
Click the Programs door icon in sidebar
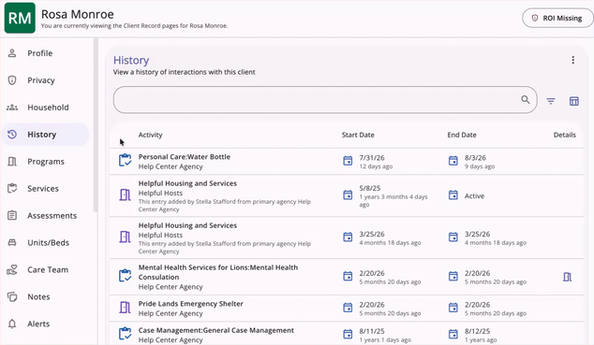pyautogui.click(x=12, y=162)
